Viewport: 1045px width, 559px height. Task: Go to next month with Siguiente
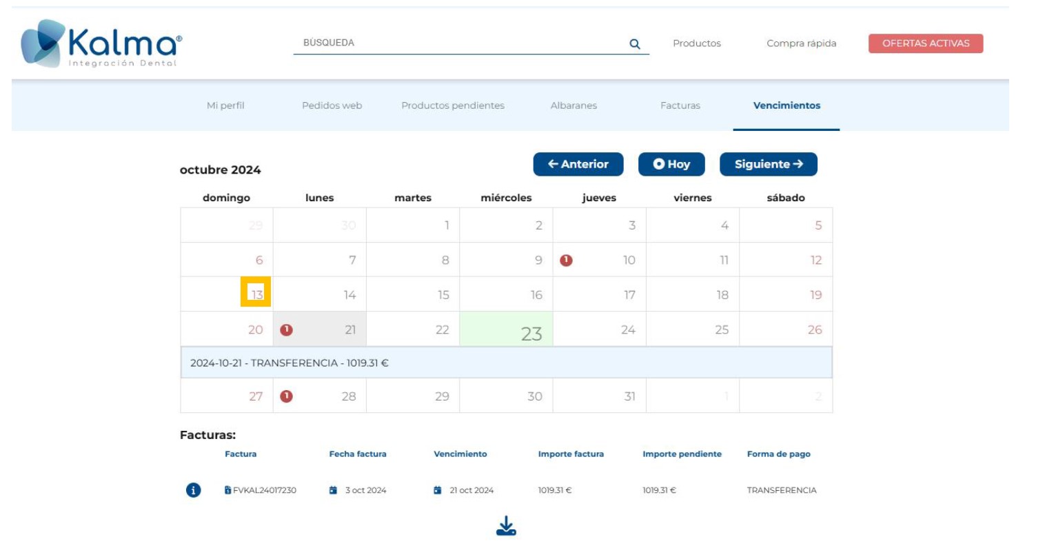click(x=769, y=164)
